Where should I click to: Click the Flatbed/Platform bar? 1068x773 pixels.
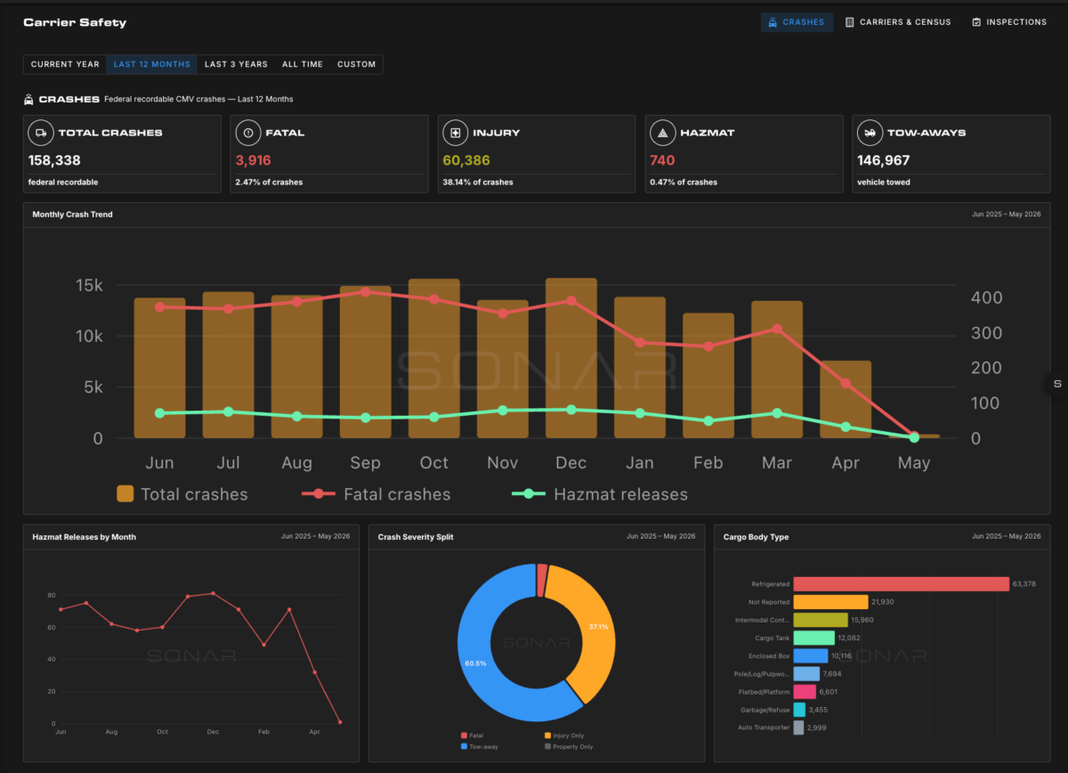click(805, 692)
